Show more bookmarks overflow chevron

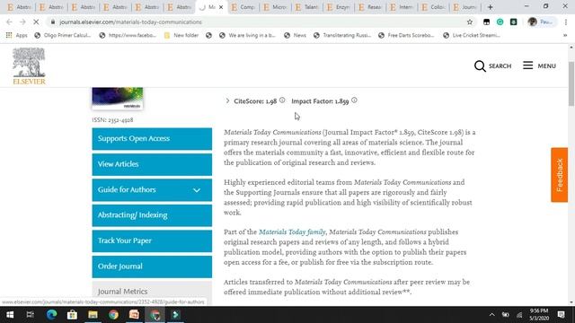pos(565,35)
